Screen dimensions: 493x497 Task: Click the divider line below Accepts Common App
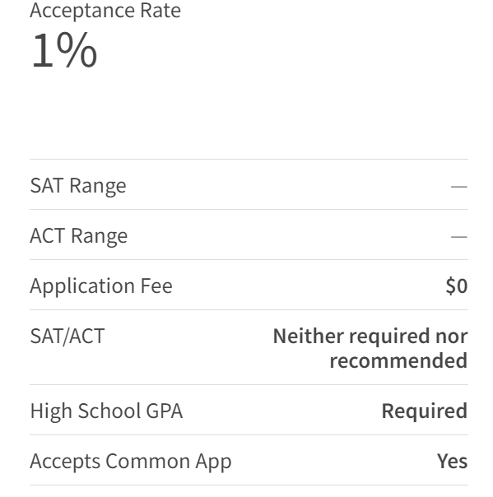[x=249, y=485]
